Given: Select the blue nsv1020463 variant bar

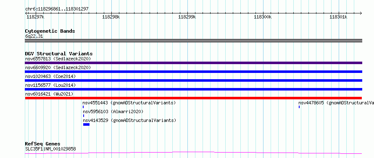Looking at the screenshot, I should click(x=193, y=80).
